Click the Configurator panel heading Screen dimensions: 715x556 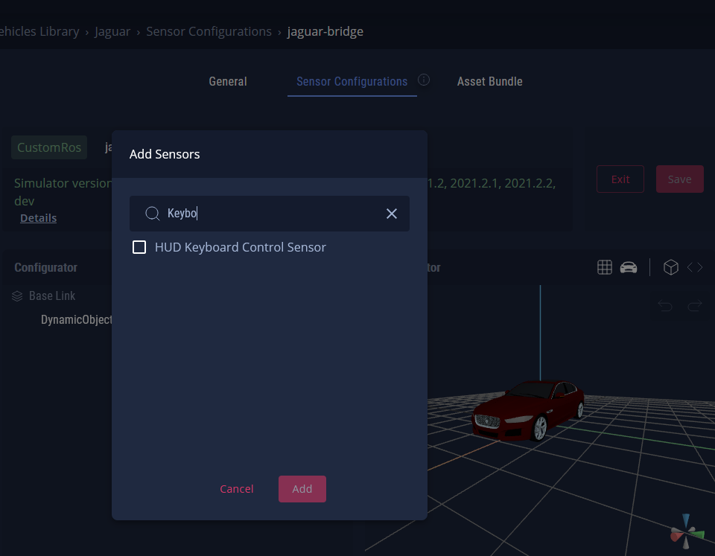[x=45, y=267]
